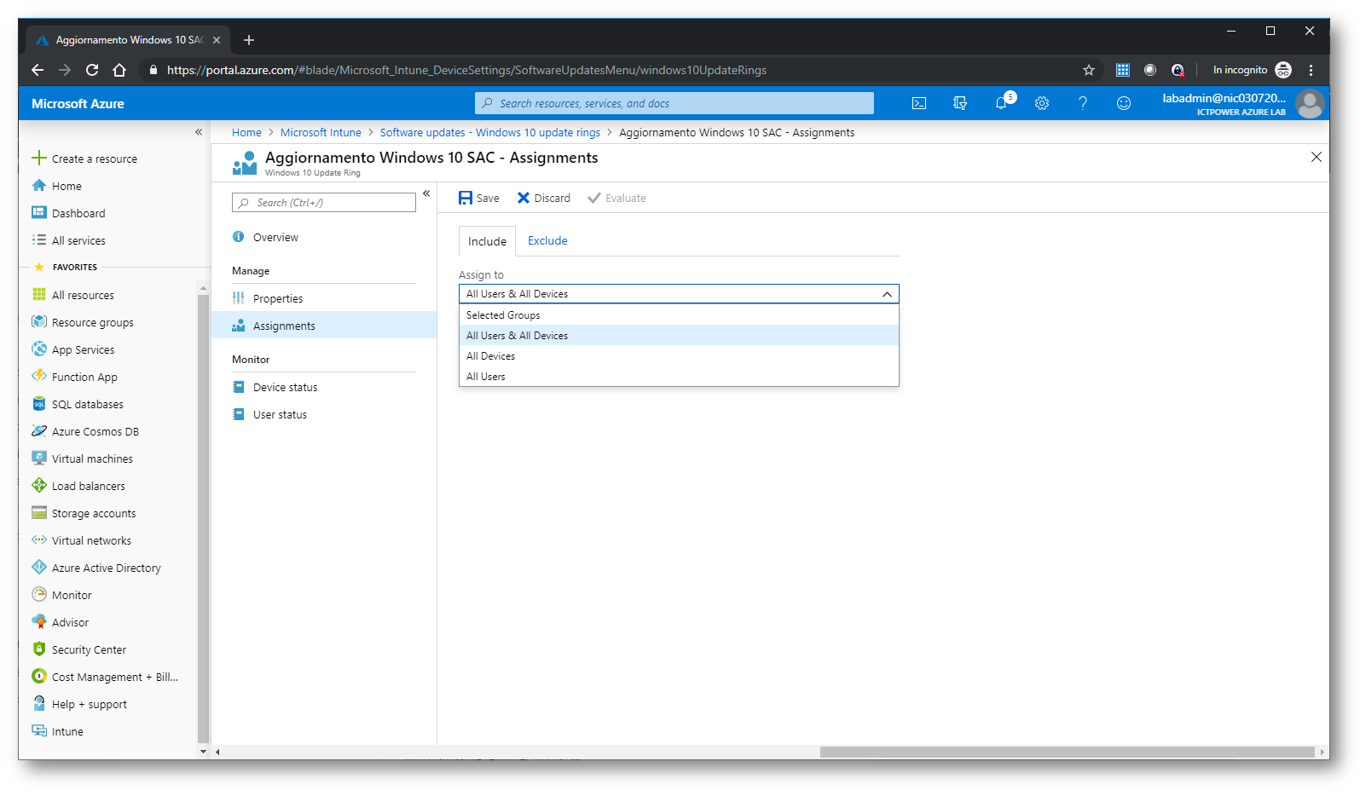Viewport: 1366px width, 796px height.
Task: Click the horizontal scrollbar thumb
Action: (x=1068, y=752)
